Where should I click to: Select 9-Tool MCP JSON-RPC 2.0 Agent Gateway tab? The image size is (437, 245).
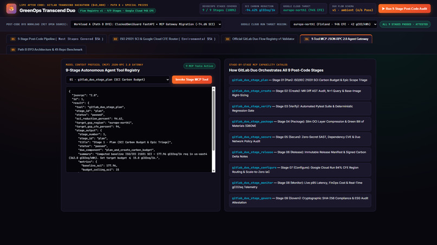[336, 39]
